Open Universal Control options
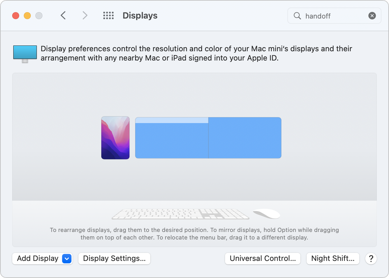Viewport: 389px width, 278px height. 262,259
